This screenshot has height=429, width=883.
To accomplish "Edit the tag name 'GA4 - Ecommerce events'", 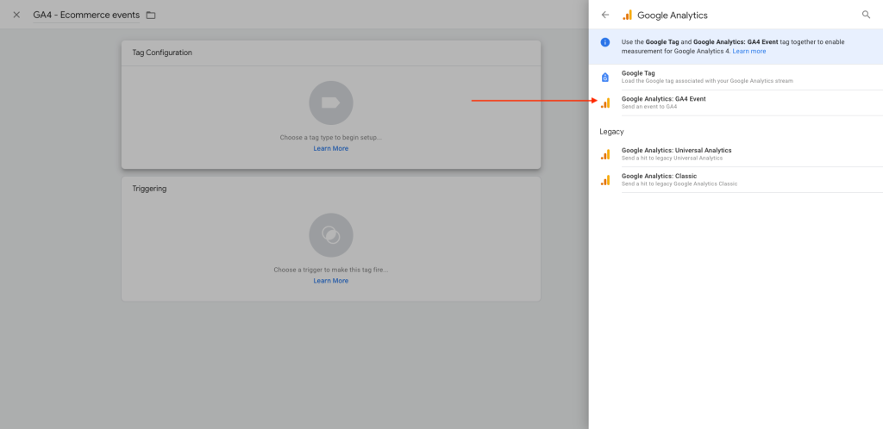I will [86, 16].
